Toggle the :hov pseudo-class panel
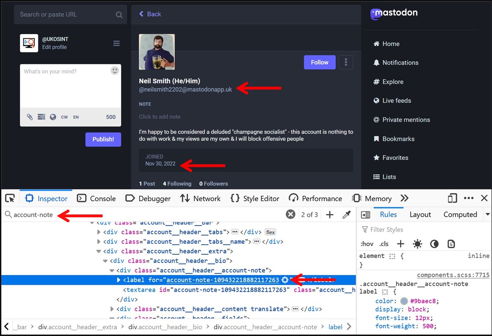The height and width of the screenshot is (336, 492). [x=367, y=244]
